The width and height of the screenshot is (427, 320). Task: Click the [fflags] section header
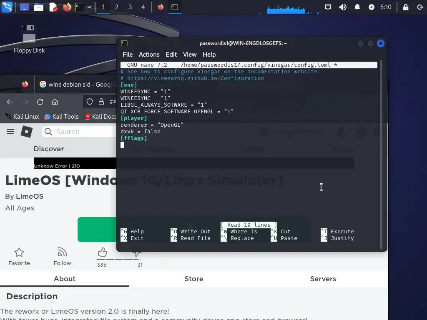tap(133, 138)
